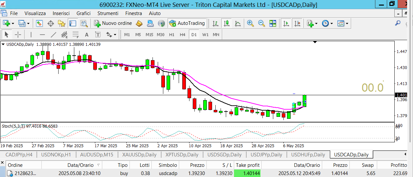The image size is (413, 177).
Task: Open the Navigator folder-star icon
Action: tap(62, 23)
